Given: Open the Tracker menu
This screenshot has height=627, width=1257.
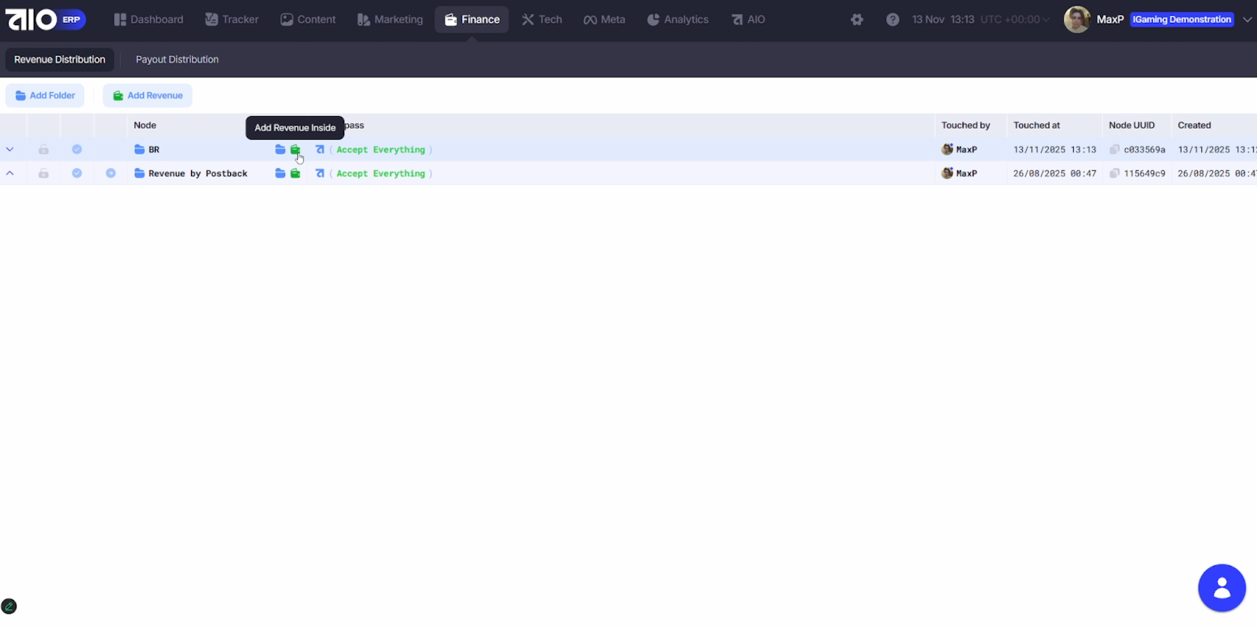Looking at the screenshot, I should (232, 20).
